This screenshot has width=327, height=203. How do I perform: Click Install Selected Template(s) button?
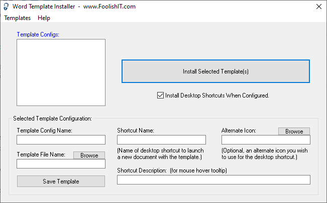point(215,71)
